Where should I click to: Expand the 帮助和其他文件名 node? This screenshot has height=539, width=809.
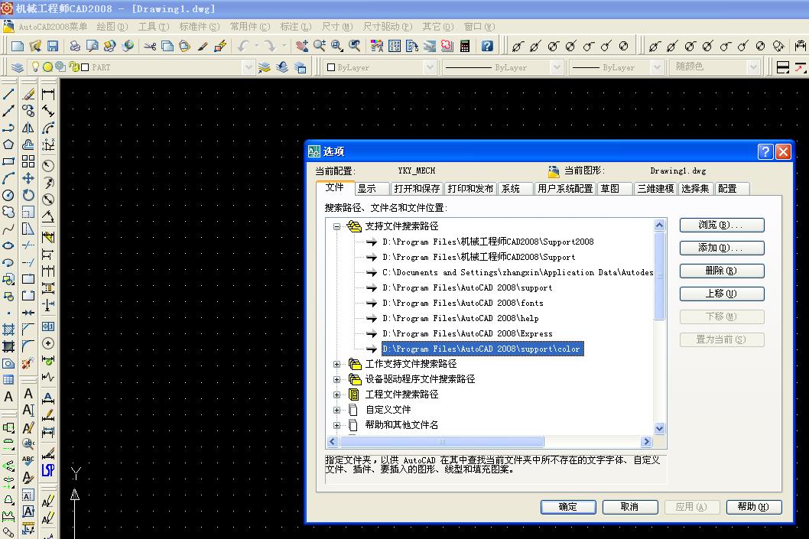(x=337, y=425)
